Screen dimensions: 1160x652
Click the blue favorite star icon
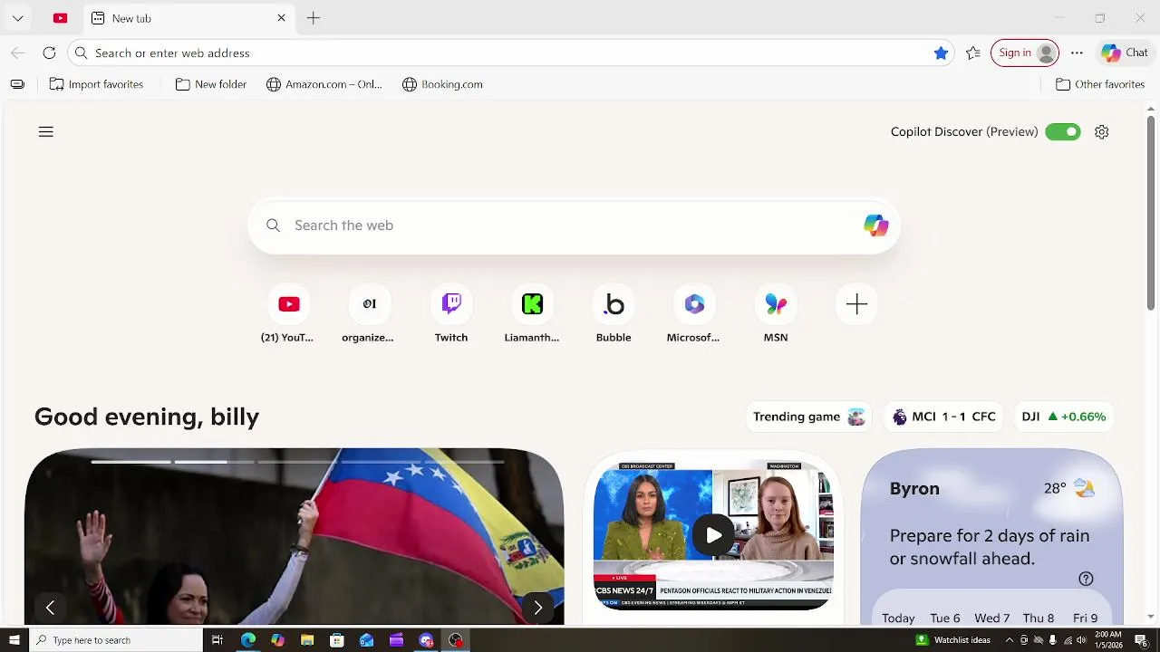click(941, 53)
